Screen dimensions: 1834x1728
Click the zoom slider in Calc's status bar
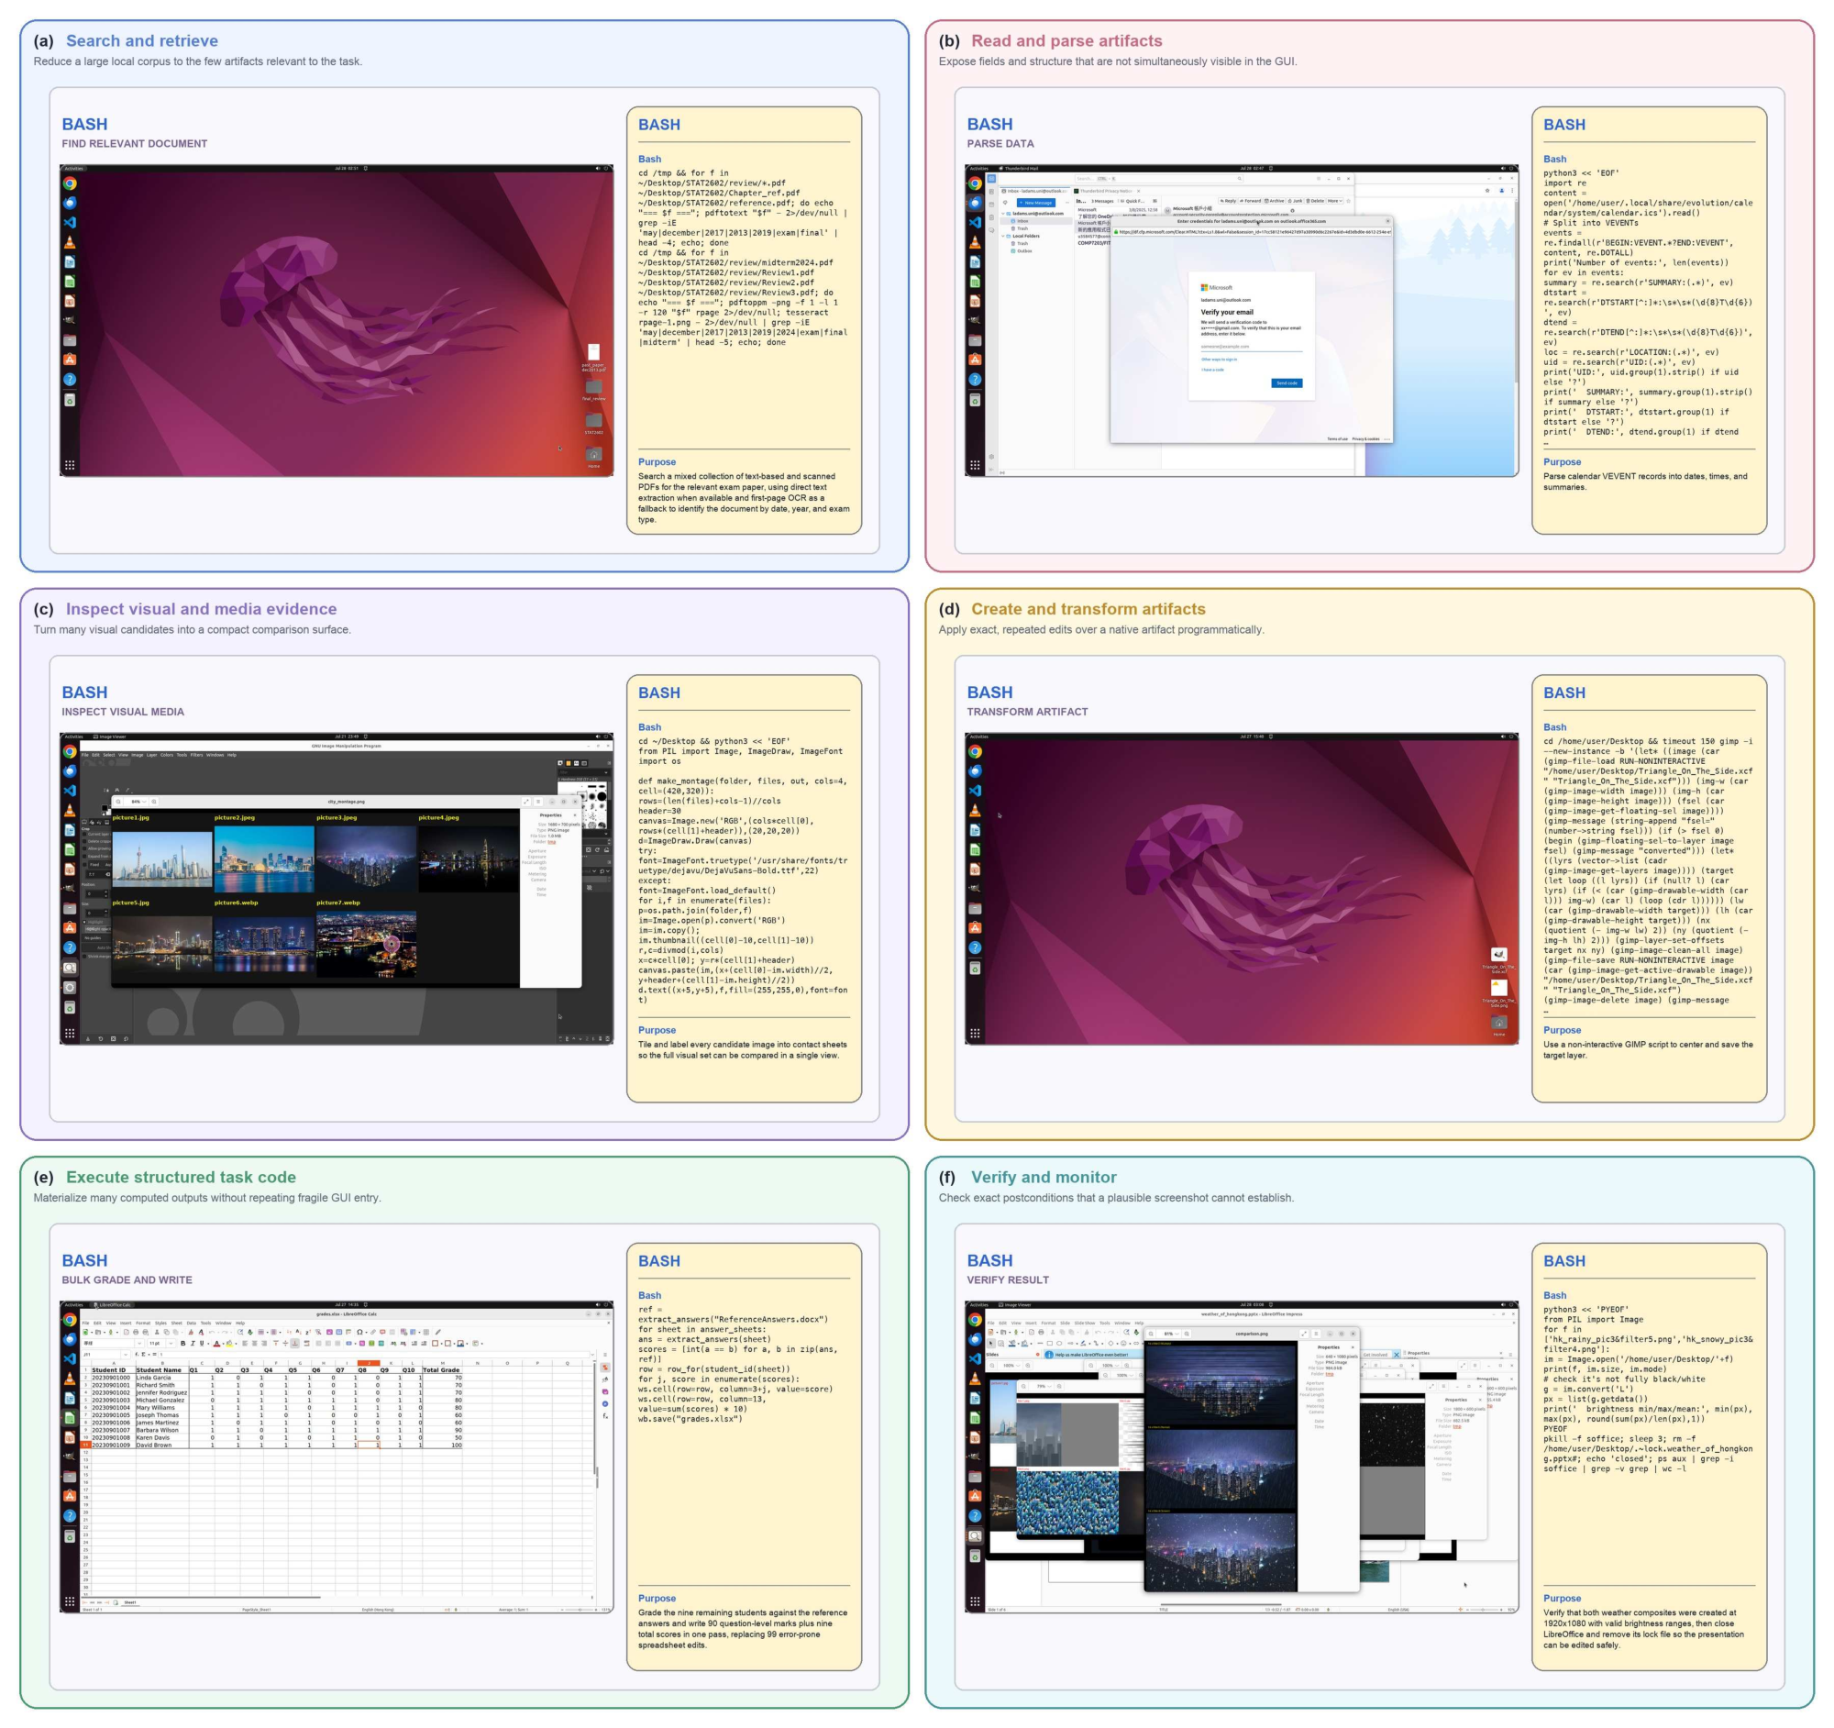tap(580, 1610)
